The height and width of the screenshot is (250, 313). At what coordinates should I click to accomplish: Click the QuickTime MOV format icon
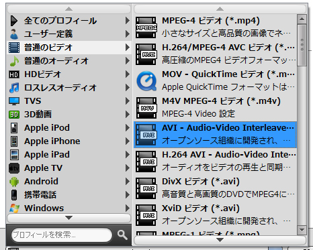coord(146,81)
